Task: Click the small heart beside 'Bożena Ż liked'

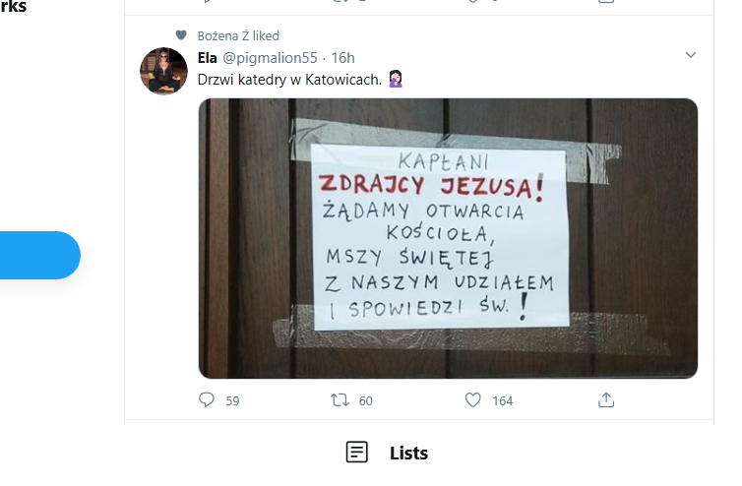Action: [x=181, y=35]
